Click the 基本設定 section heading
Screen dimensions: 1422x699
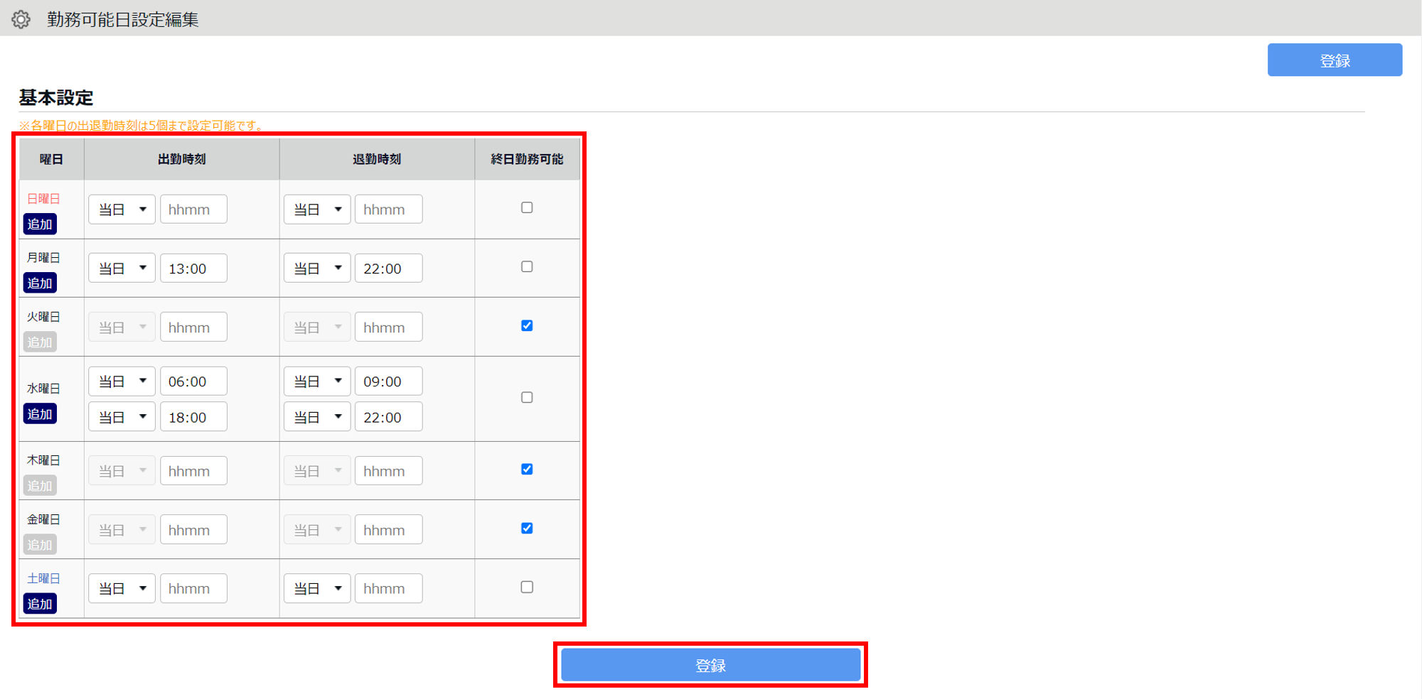coord(56,97)
